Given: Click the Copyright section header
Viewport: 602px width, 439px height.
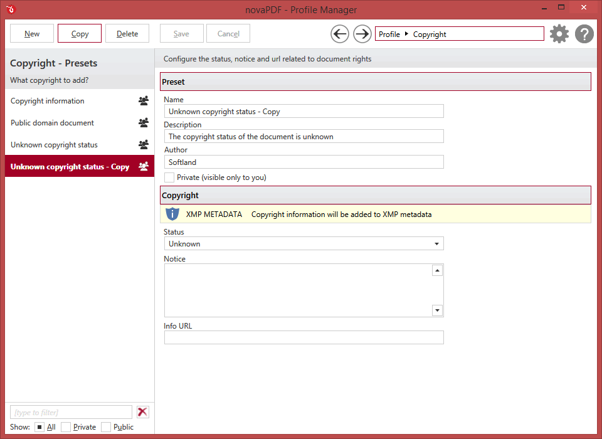Looking at the screenshot, I should click(376, 195).
